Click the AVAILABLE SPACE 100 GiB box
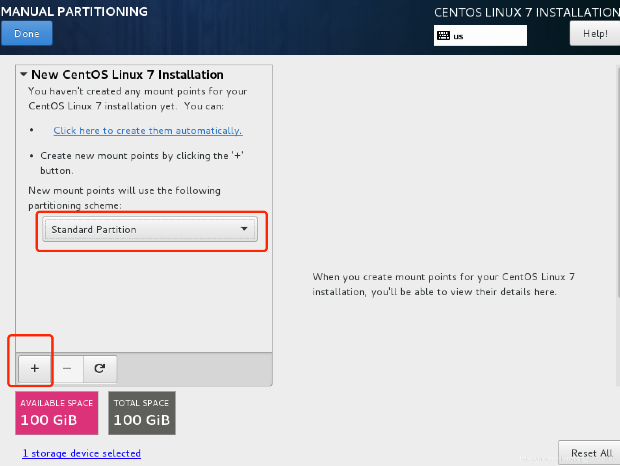The height and width of the screenshot is (466, 620). [x=57, y=413]
